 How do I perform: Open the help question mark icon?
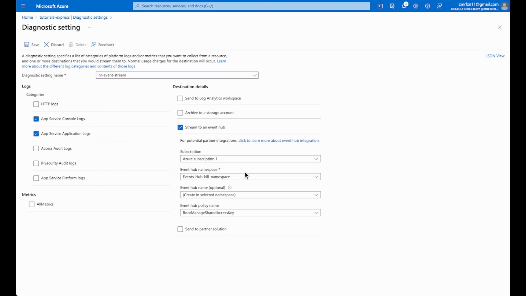(428, 6)
